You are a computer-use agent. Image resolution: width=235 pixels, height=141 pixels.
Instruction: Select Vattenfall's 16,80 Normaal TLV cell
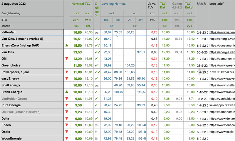tap(77, 32)
